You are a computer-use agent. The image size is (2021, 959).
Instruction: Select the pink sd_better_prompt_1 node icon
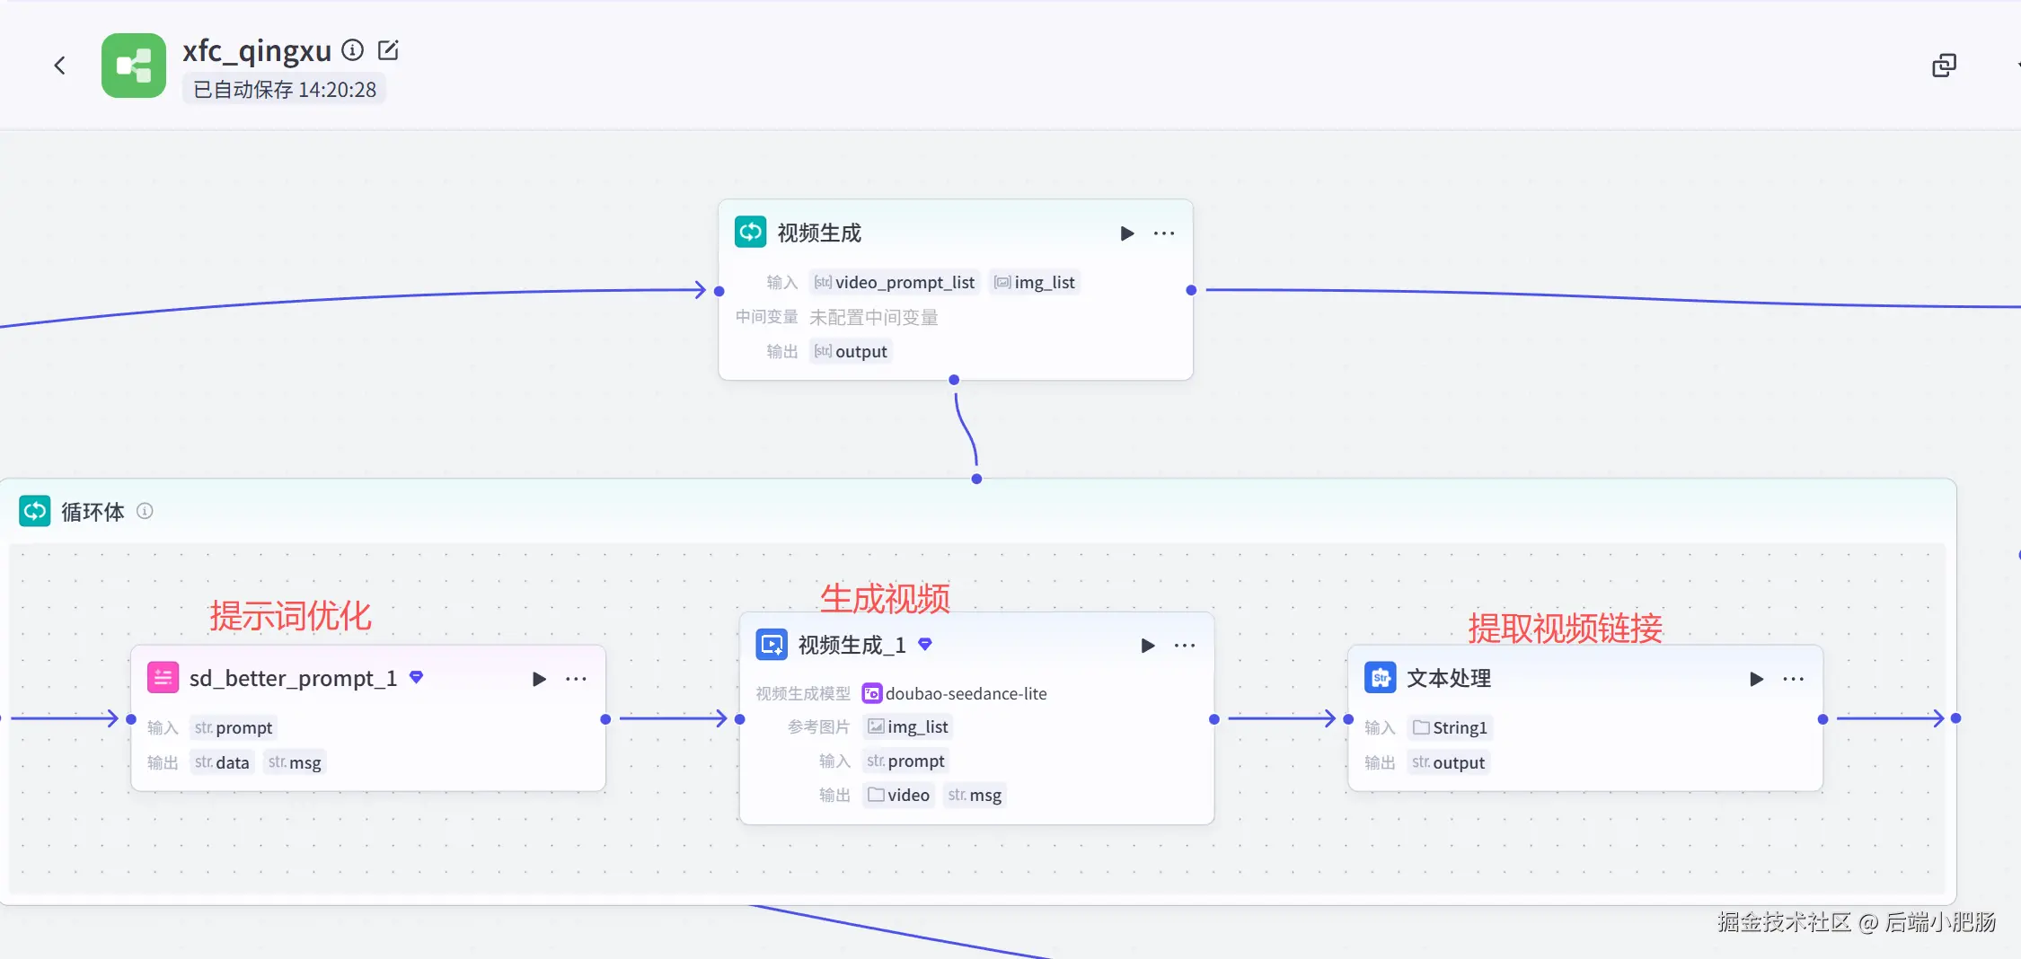163,677
